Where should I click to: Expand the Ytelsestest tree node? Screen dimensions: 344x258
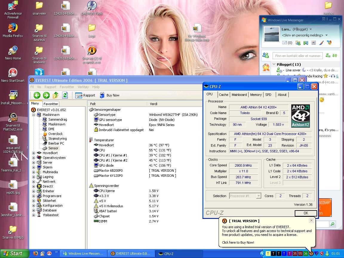33,215
